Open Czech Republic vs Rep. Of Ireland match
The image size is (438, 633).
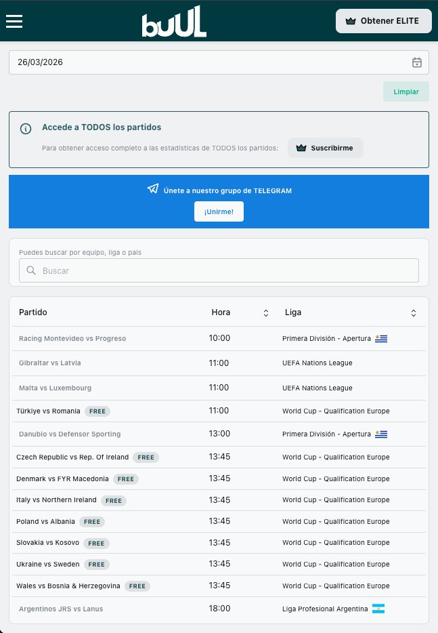(x=72, y=457)
